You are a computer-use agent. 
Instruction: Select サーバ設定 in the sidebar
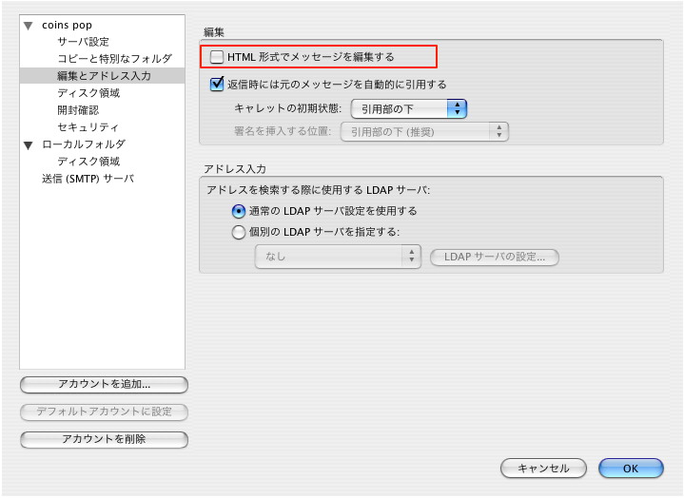(x=83, y=42)
